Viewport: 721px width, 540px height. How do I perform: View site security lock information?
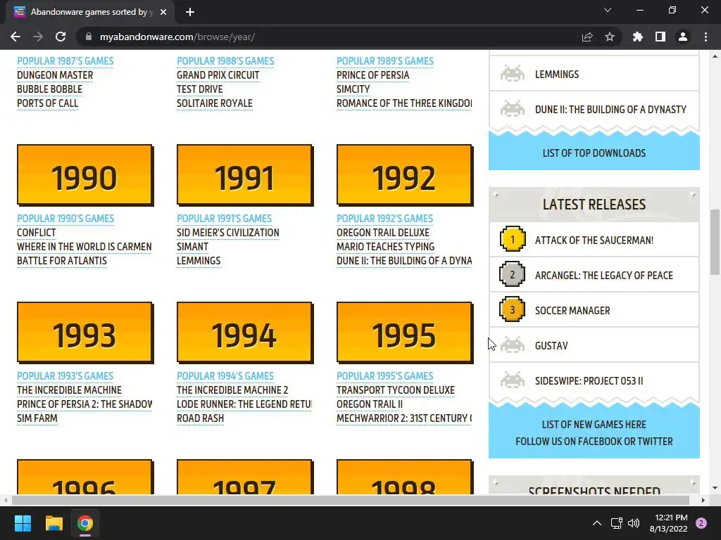(89, 37)
